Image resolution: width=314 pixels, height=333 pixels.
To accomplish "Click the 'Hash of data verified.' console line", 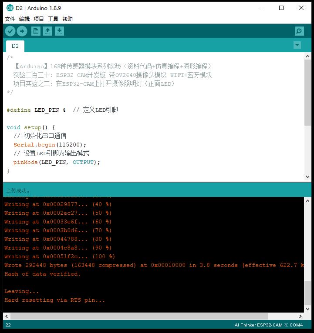I will 43,274.
